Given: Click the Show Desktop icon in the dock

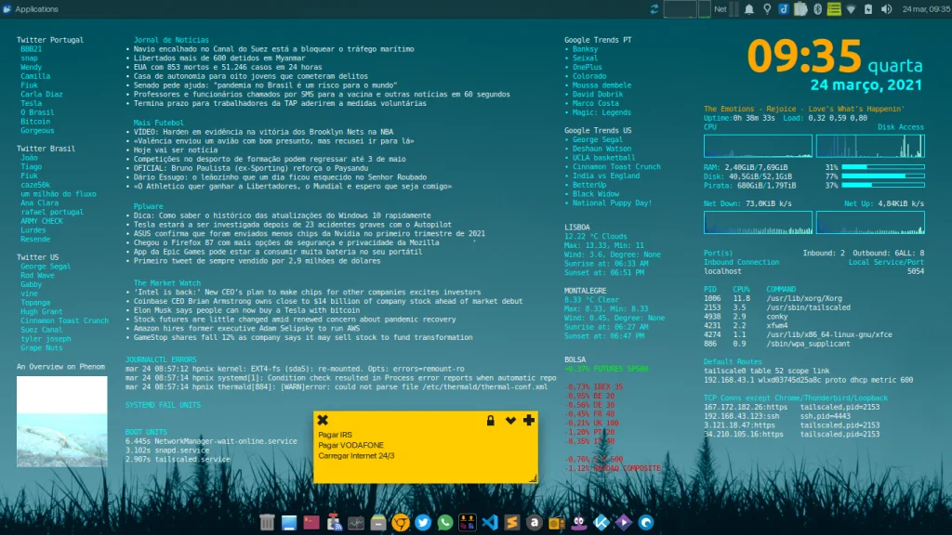Looking at the screenshot, I should 289,522.
